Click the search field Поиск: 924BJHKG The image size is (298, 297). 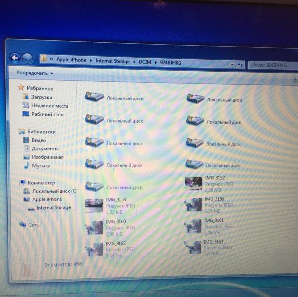tap(271, 65)
